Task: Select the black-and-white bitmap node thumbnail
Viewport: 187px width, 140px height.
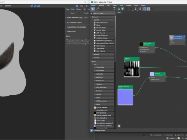Action: (x=132, y=68)
